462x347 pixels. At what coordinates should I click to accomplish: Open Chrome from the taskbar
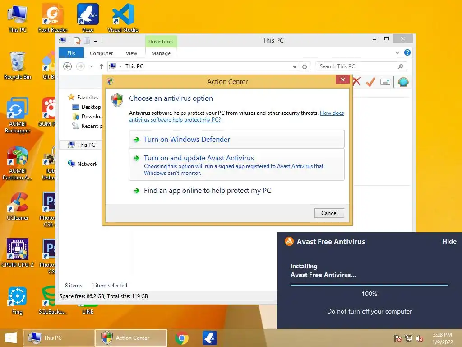pos(181,338)
